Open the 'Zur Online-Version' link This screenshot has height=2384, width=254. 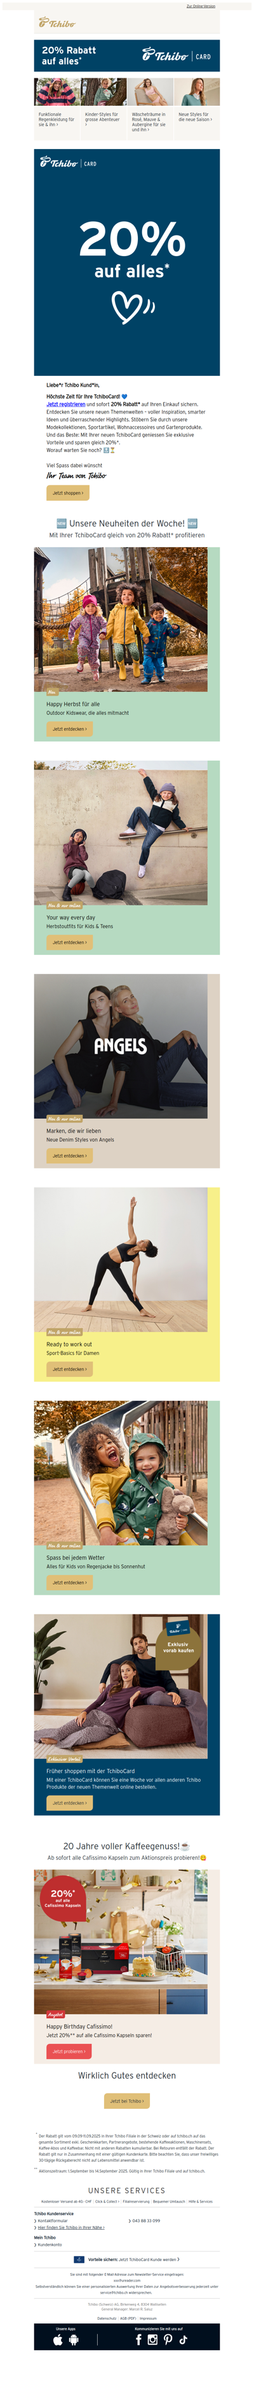click(x=201, y=6)
